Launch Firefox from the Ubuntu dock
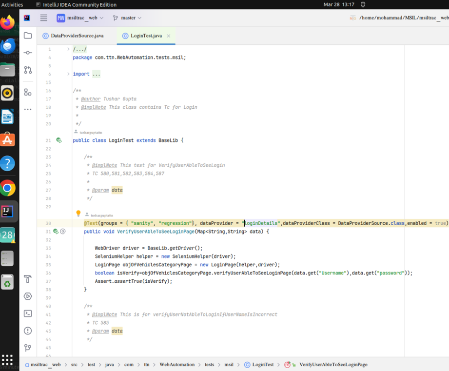449x371 pixels. 7,21
